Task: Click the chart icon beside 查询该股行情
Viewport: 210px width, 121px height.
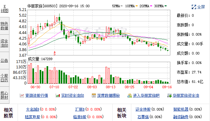Action: point(22,95)
